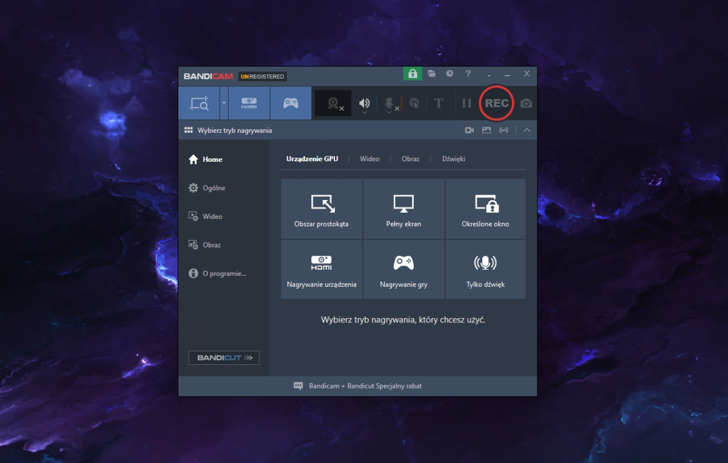Open the output folder icon
Screen dimensions: 728x463
[x=432, y=73]
